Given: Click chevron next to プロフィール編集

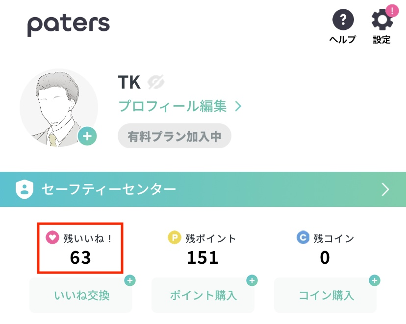Looking at the screenshot, I should click(x=238, y=106).
